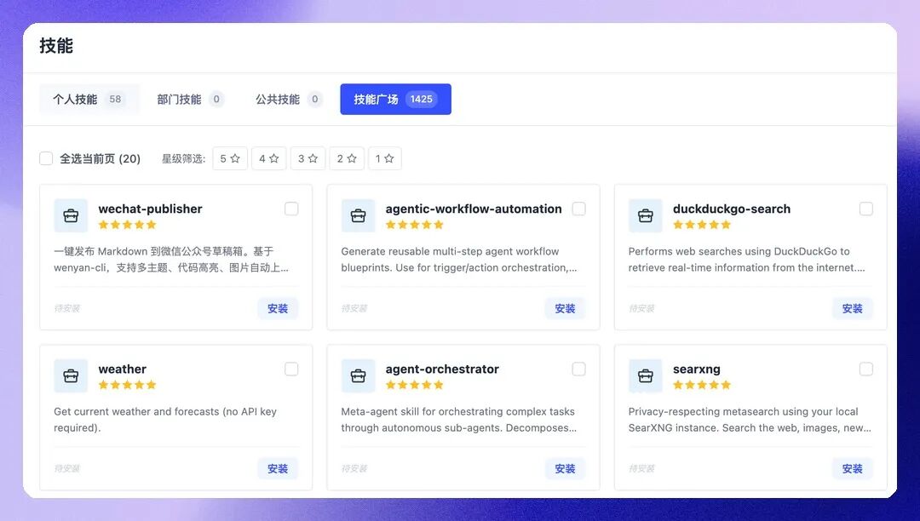Filter skills by 2 stars
920x521 pixels.
coord(347,158)
